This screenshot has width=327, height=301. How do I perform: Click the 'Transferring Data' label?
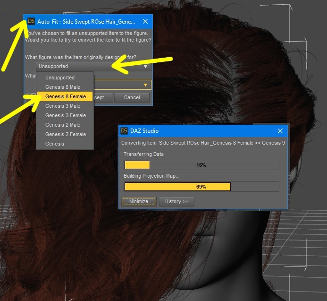143,154
